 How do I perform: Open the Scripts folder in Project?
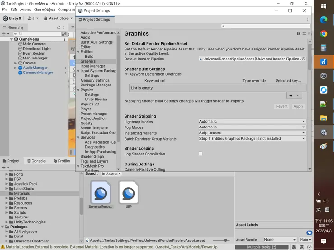(x=20, y=212)
